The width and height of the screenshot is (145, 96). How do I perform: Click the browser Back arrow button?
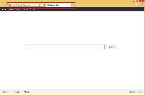coord(2,5)
